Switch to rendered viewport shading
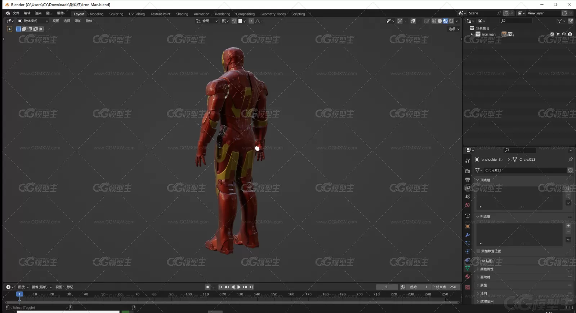The width and height of the screenshot is (576, 313). pyautogui.click(x=451, y=21)
